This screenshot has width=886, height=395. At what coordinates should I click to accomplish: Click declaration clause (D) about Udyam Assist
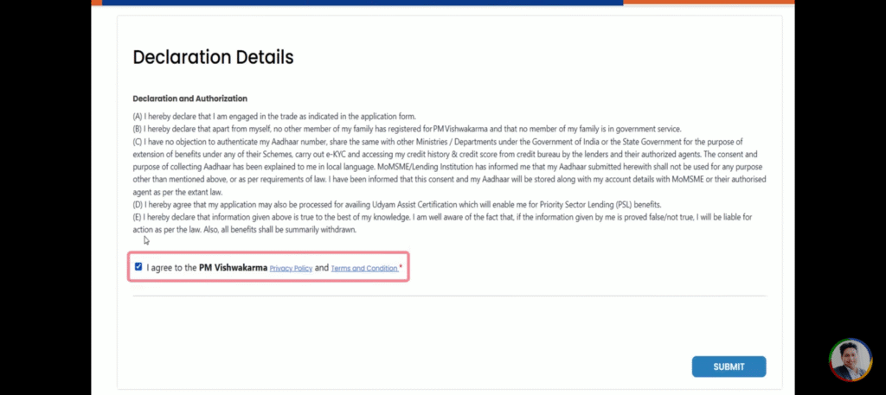(x=396, y=204)
